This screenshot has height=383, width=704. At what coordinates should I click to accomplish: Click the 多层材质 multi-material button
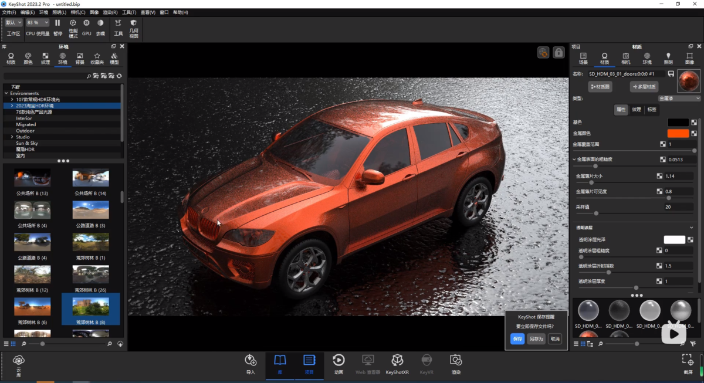644,87
